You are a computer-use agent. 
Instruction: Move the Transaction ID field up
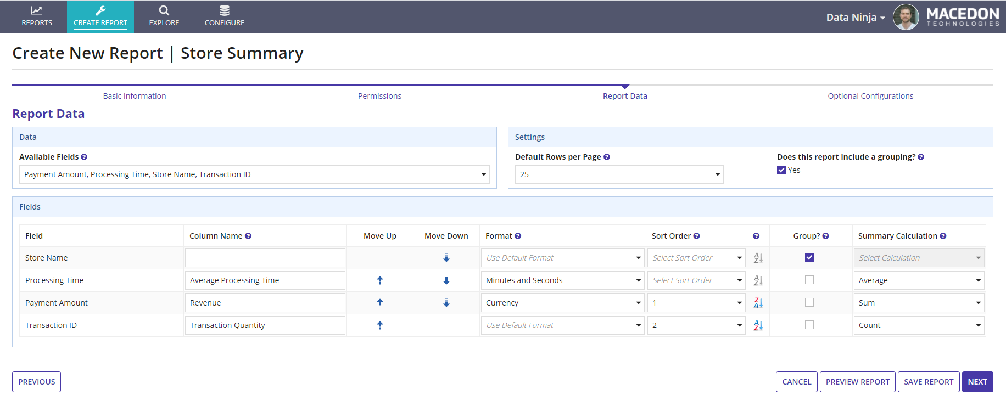click(x=379, y=325)
